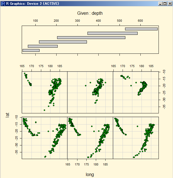Click inside the top-right scatter panel

pyautogui.click(x=136, y=92)
